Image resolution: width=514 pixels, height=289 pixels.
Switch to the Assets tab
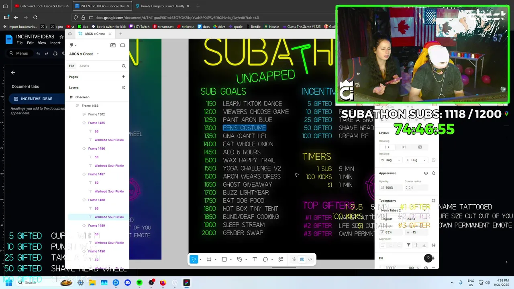point(84,66)
